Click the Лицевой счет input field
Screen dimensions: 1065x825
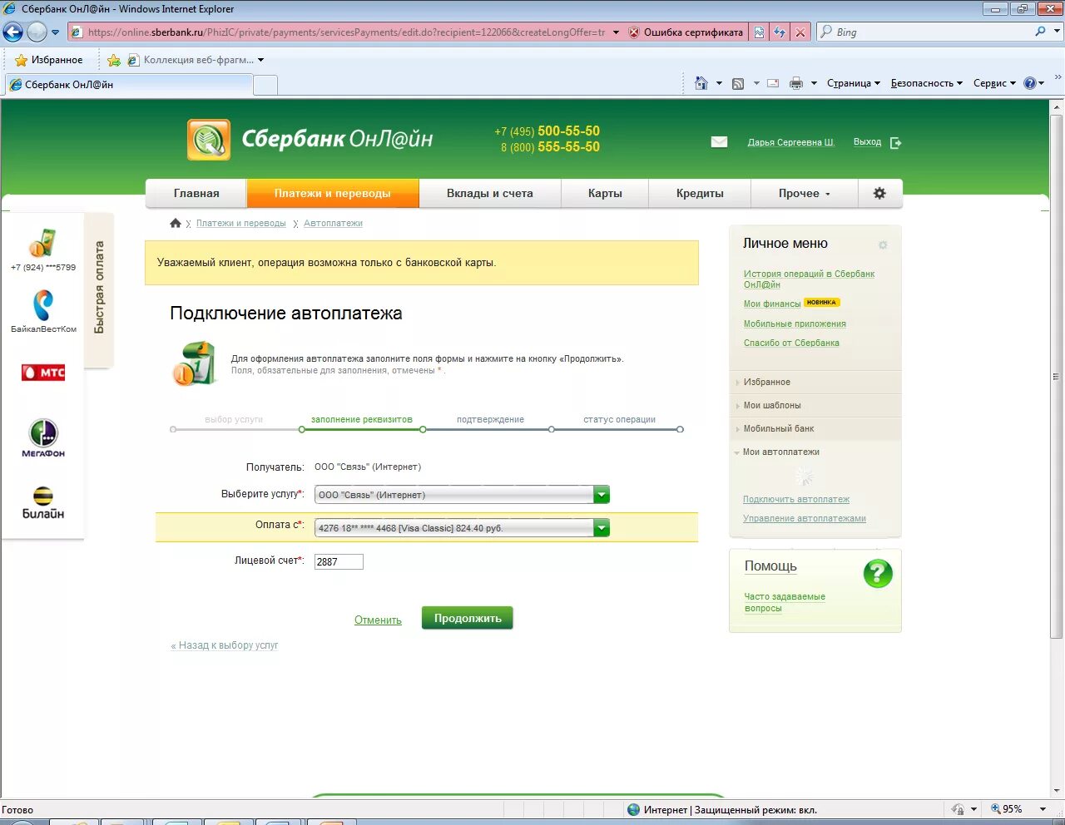coord(339,561)
